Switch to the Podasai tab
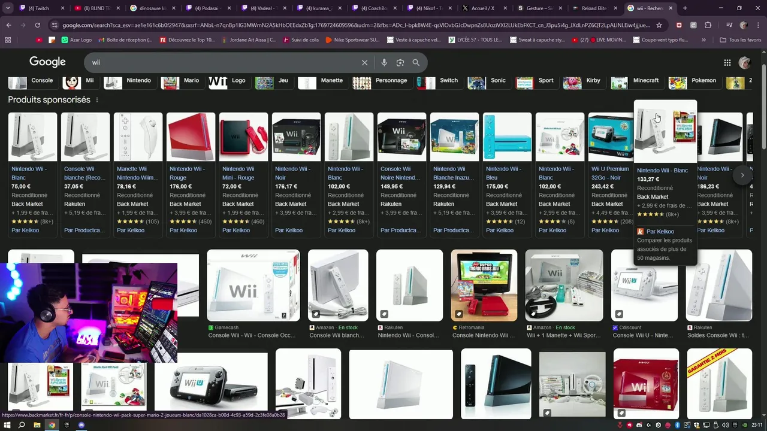Viewport: 767px width, 431px height. (x=209, y=8)
